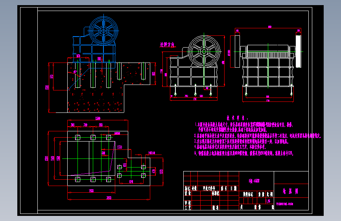Select the 技术要求 heading text
The image size is (341, 221).
point(237,118)
